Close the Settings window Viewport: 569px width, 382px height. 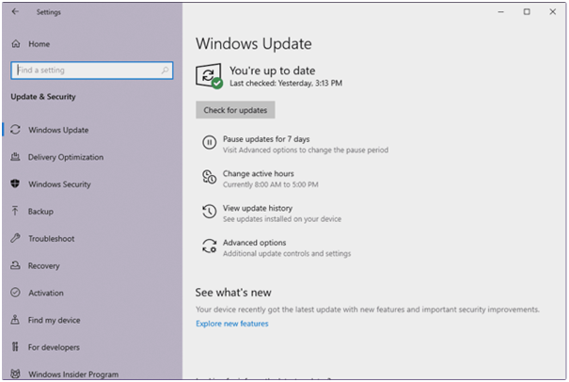pos(552,12)
